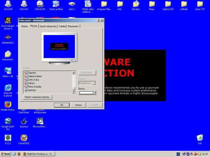Click the OK button
Image resolution: width=210 pixels, height=157 pixels.
point(62,105)
